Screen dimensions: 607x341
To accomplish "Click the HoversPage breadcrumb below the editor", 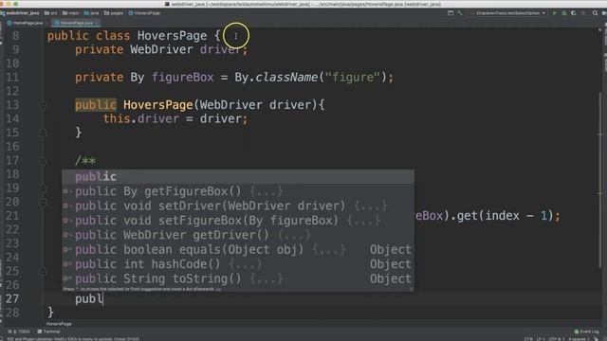I will (x=59, y=324).
